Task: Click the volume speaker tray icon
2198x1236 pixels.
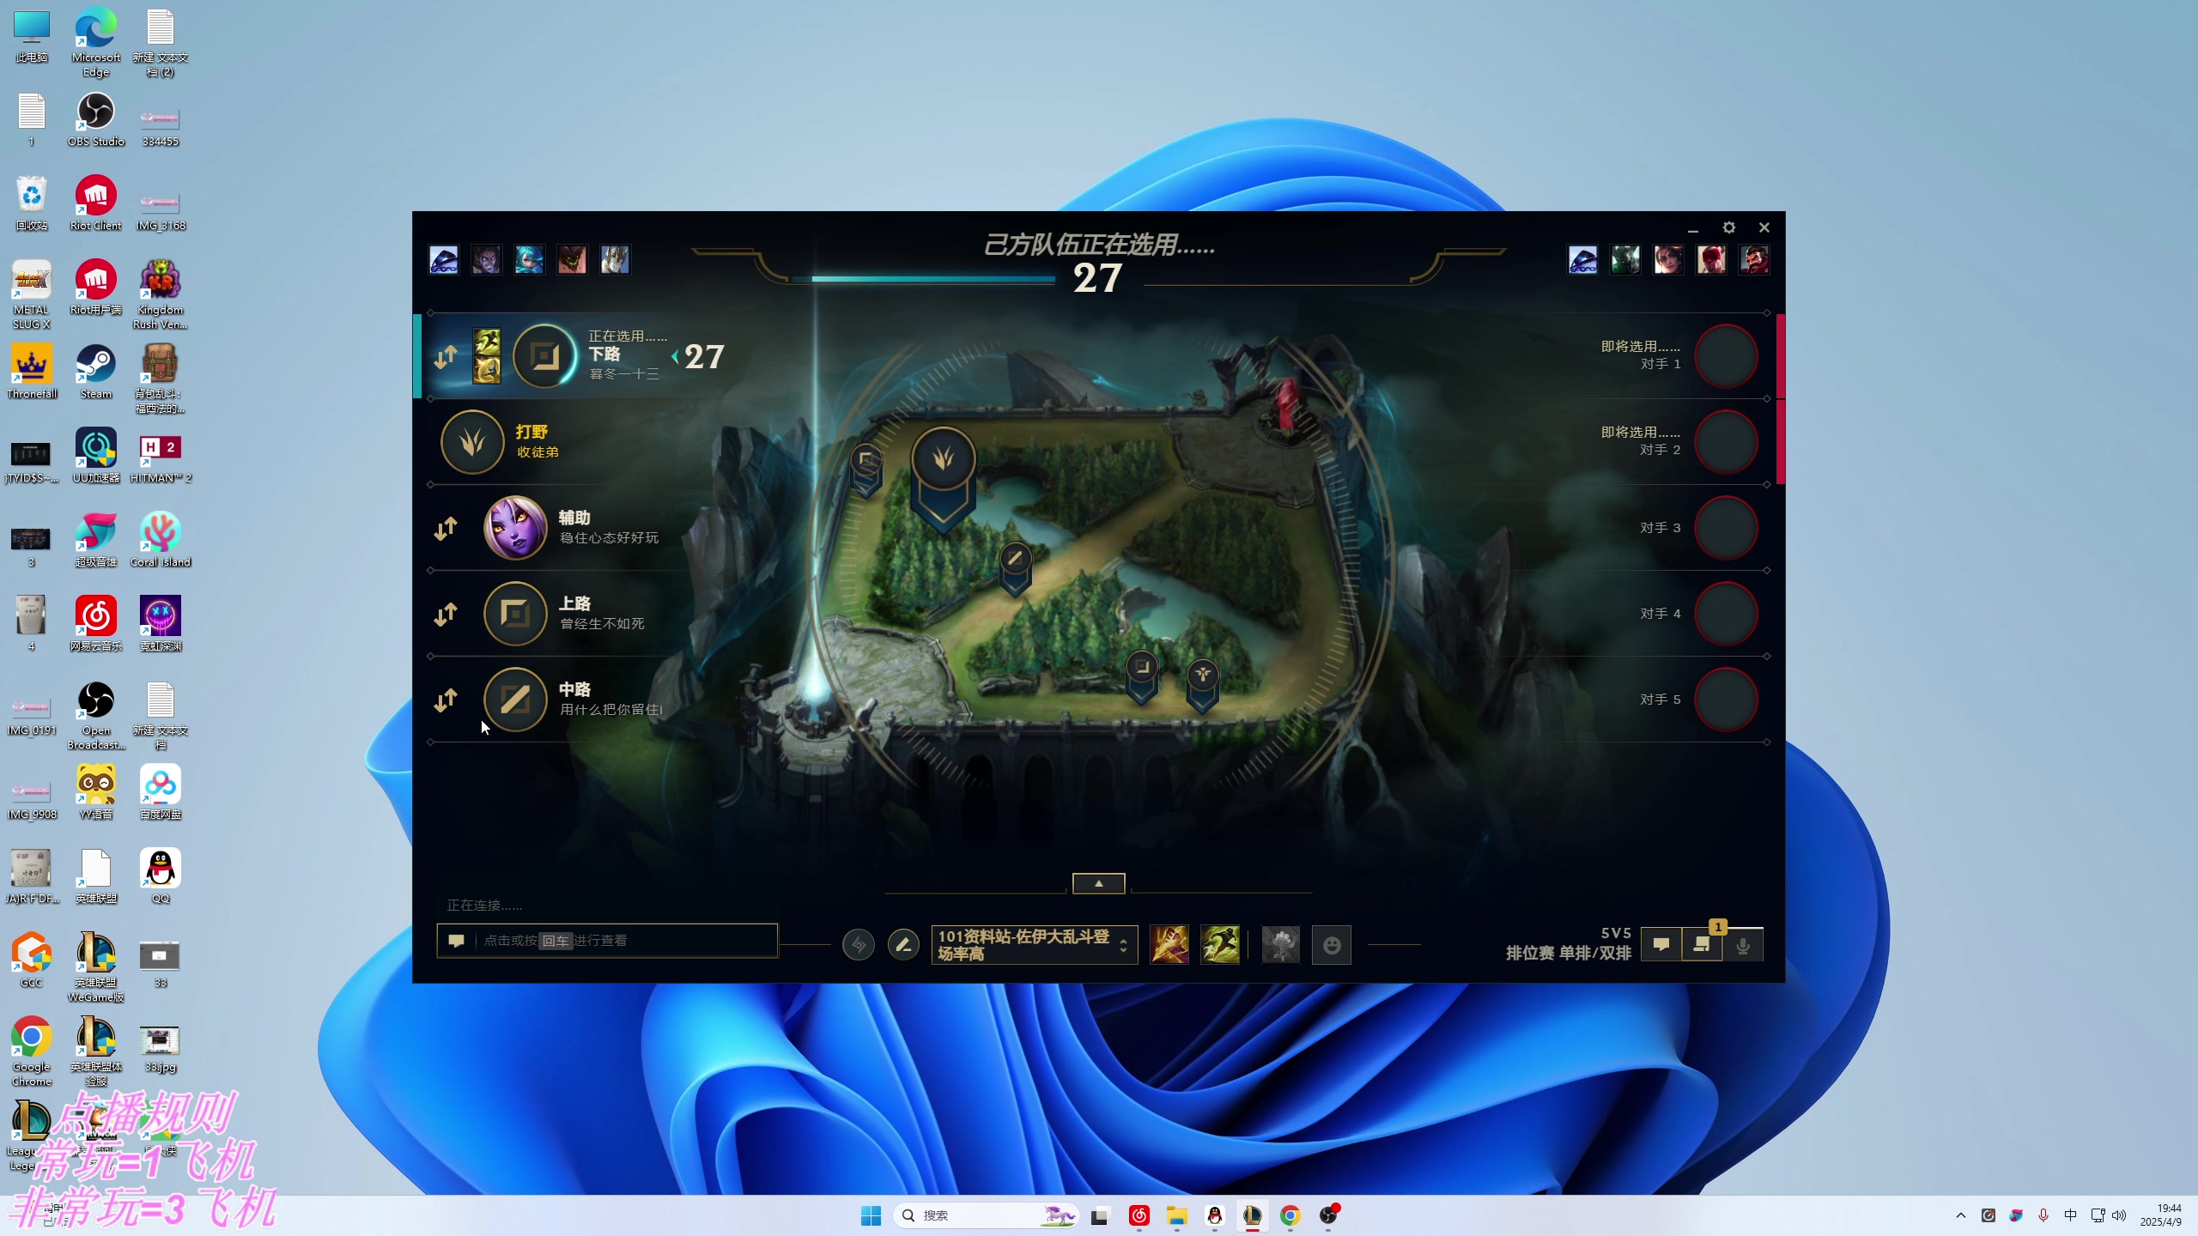Action: click(x=2120, y=1215)
